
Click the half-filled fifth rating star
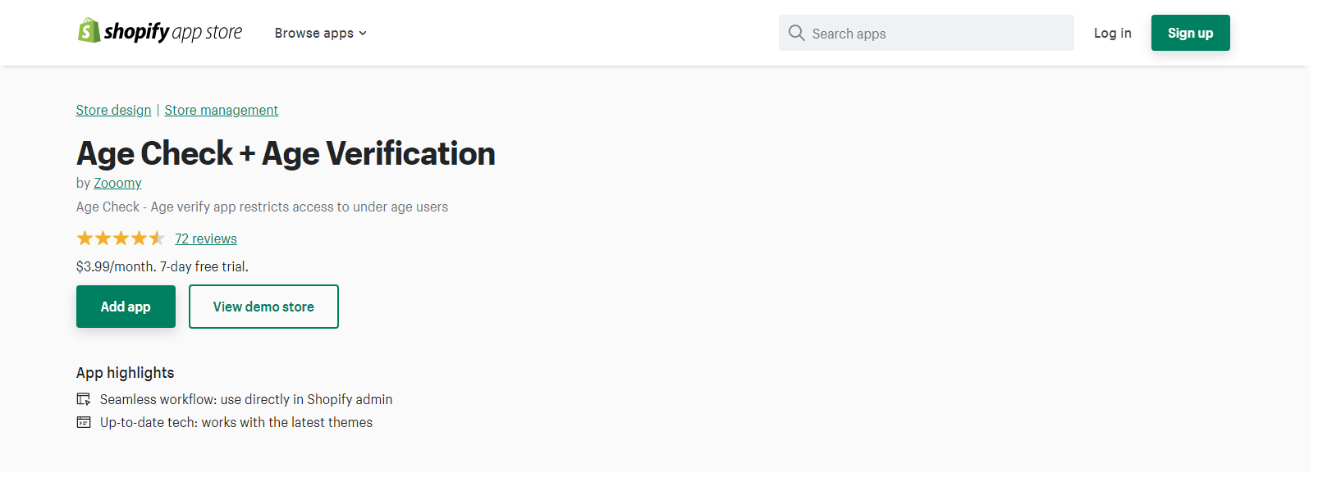point(157,239)
